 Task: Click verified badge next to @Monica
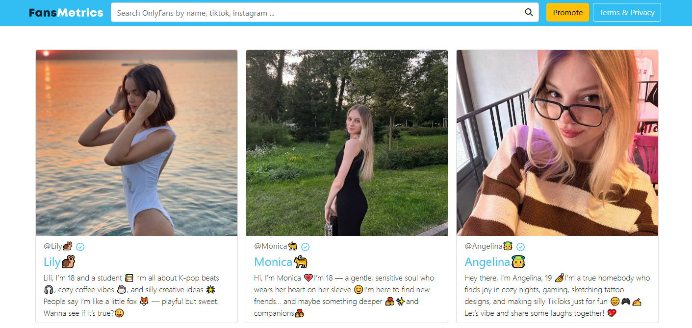(305, 247)
